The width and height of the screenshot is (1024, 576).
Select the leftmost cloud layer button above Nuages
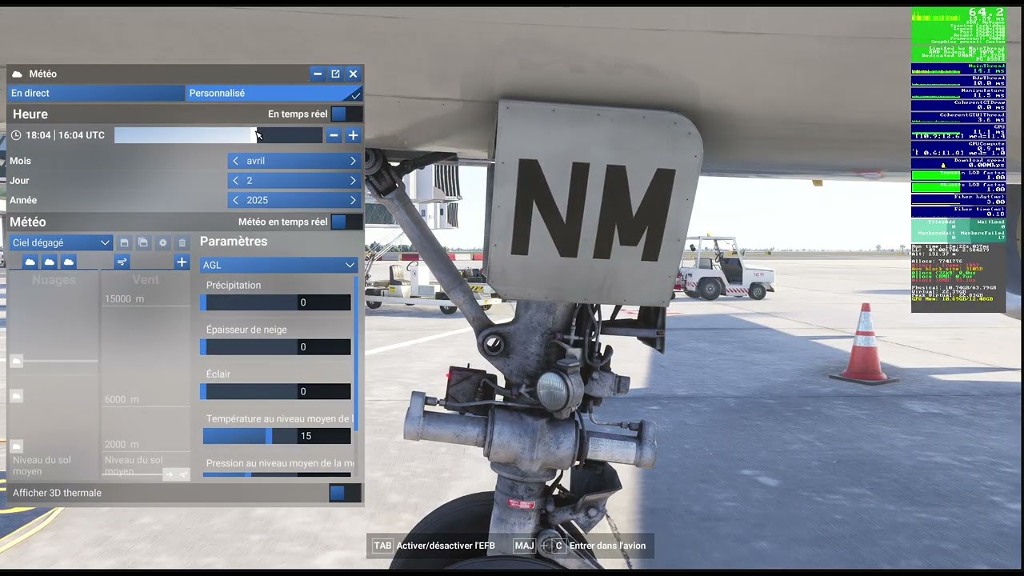30,262
